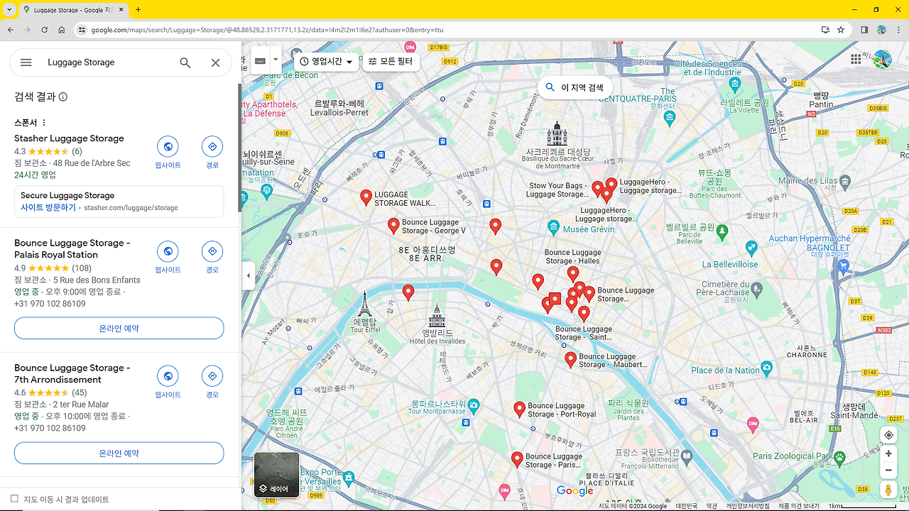
Task: Select LUGGAGE STORAGE WALK map pin
Action: [x=366, y=198]
